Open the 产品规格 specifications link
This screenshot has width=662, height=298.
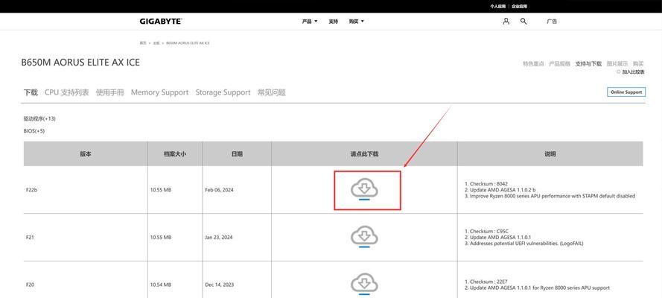pos(559,64)
